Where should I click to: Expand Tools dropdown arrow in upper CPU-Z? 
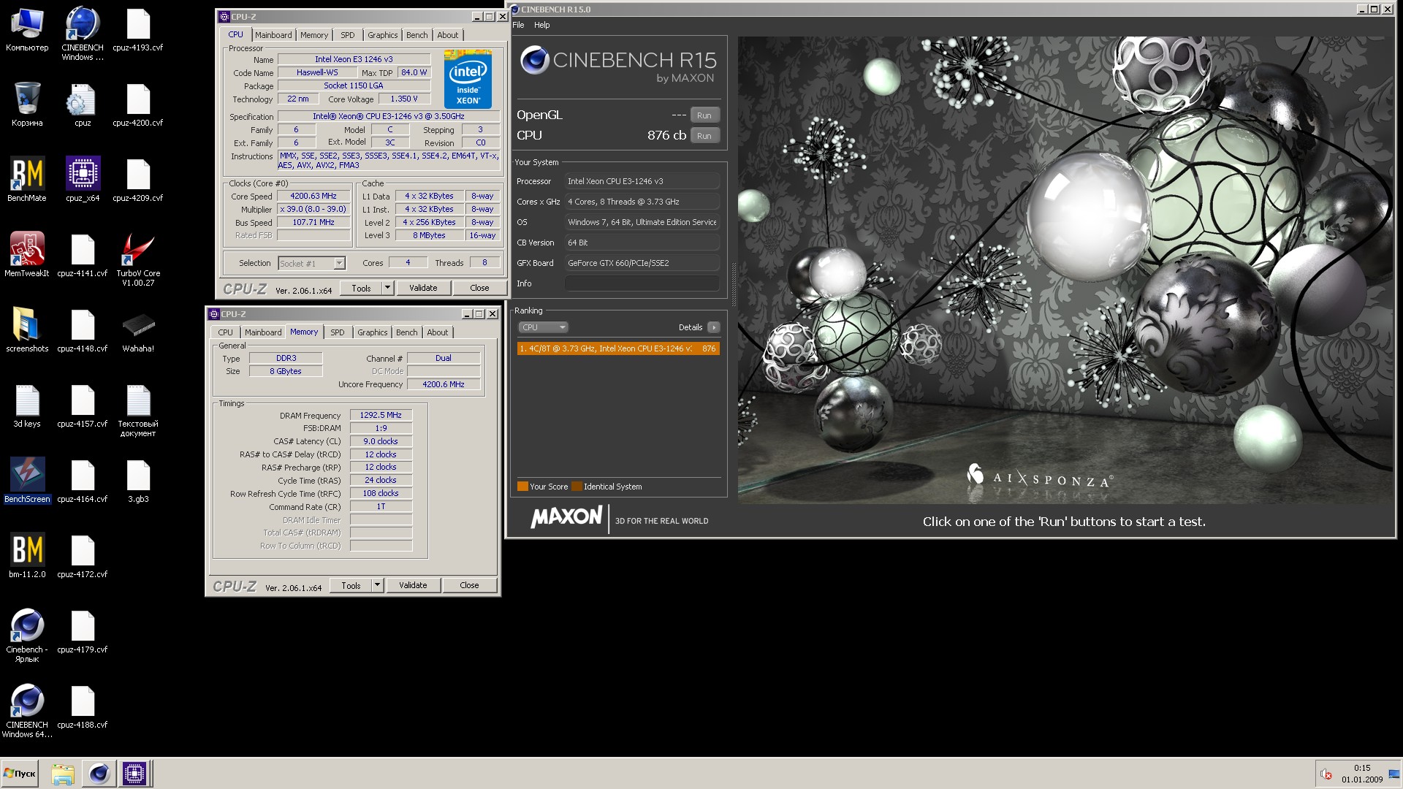pos(387,288)
